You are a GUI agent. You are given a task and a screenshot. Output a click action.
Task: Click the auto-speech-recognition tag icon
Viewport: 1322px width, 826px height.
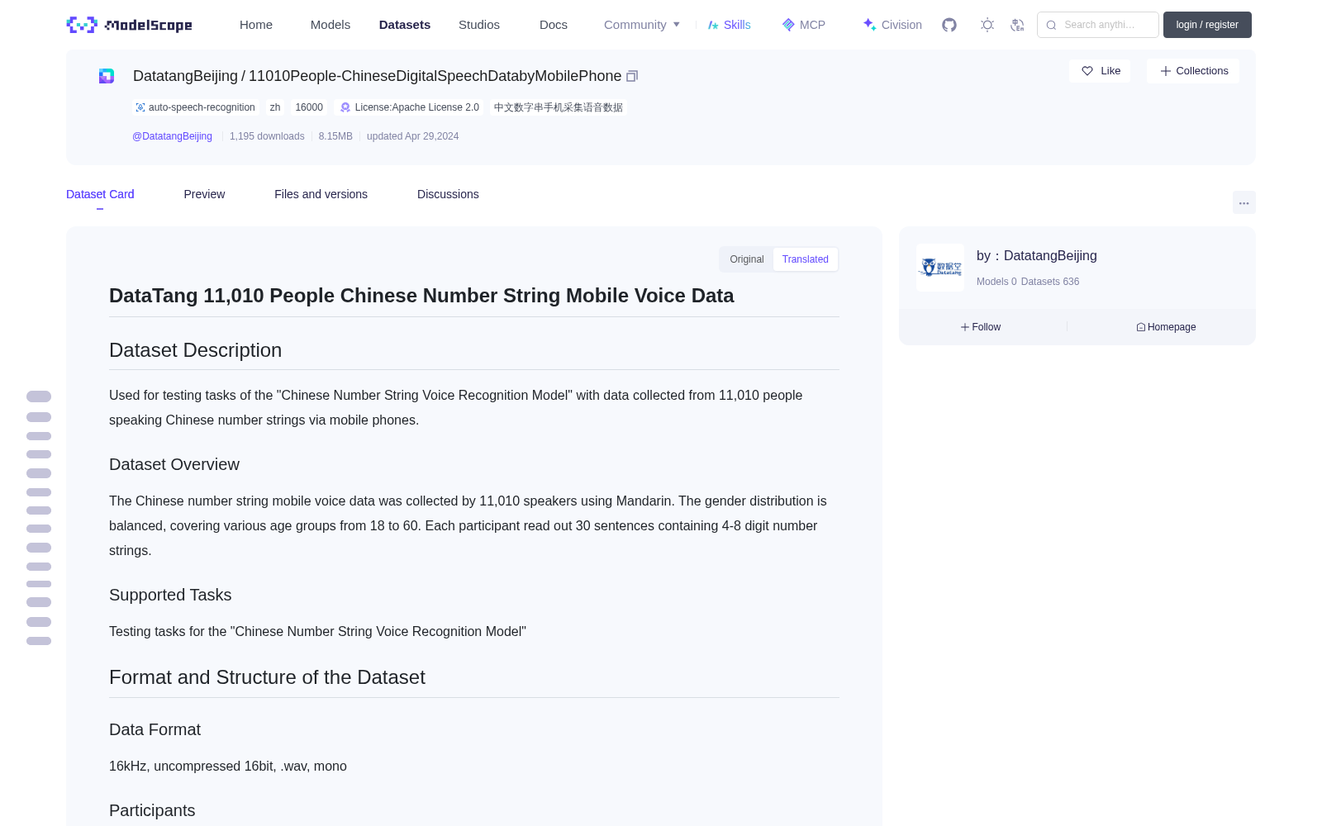coord(140,107)
